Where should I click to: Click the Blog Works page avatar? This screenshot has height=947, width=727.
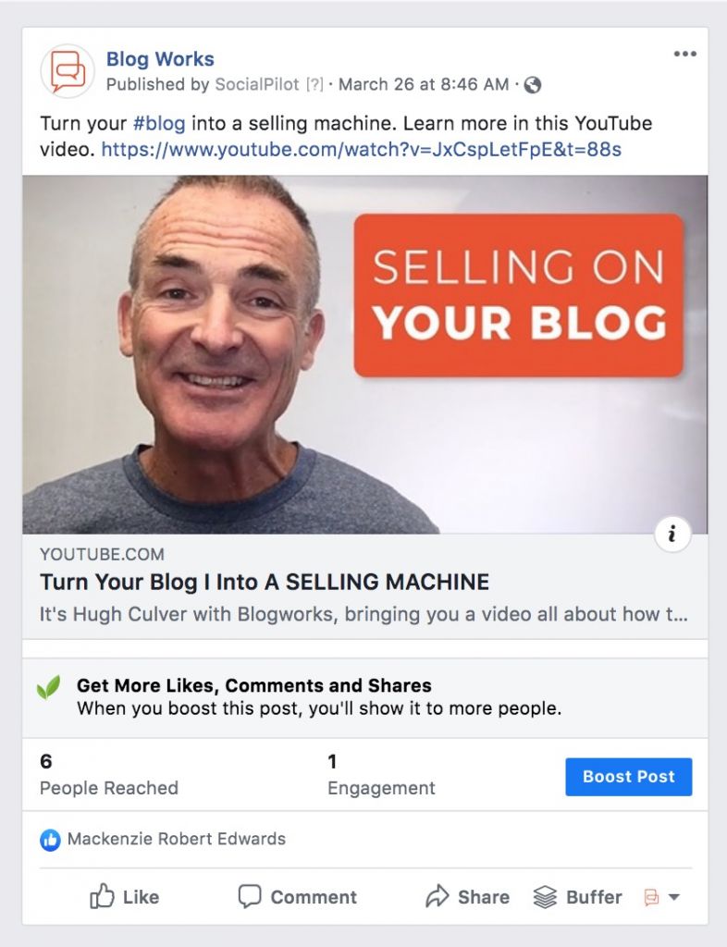[68, 71]
